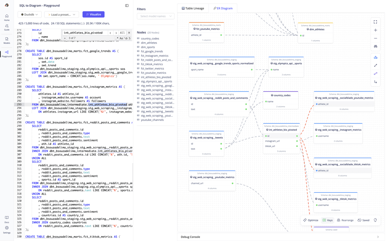Export the diagram using the download icon
This screenshot has width=386, height=241.
(x=375, y=57)
